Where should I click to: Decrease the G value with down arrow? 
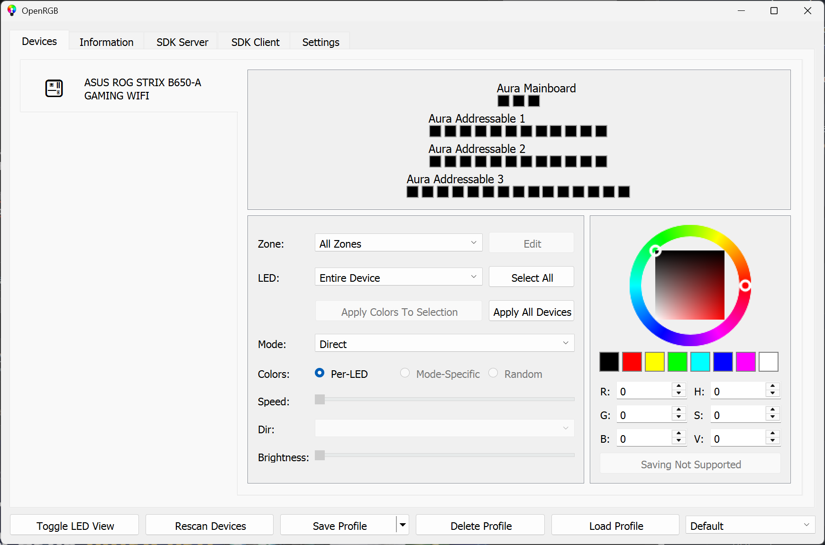(x=679, y=418)
